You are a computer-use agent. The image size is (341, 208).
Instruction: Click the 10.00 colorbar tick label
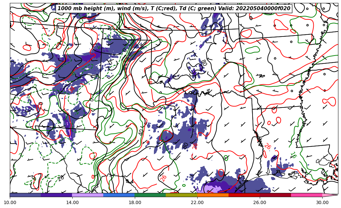(x=10, y=202)
